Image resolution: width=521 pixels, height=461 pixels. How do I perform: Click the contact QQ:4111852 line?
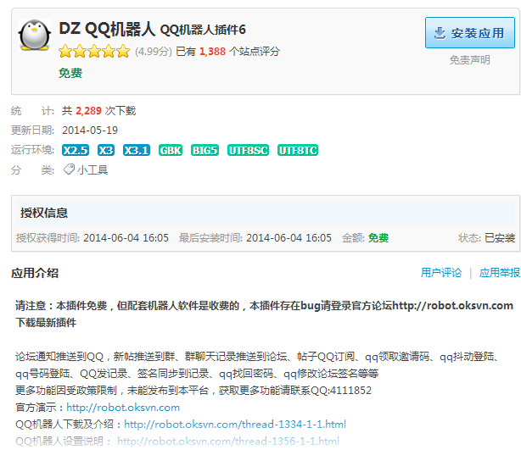pos(193,391)
